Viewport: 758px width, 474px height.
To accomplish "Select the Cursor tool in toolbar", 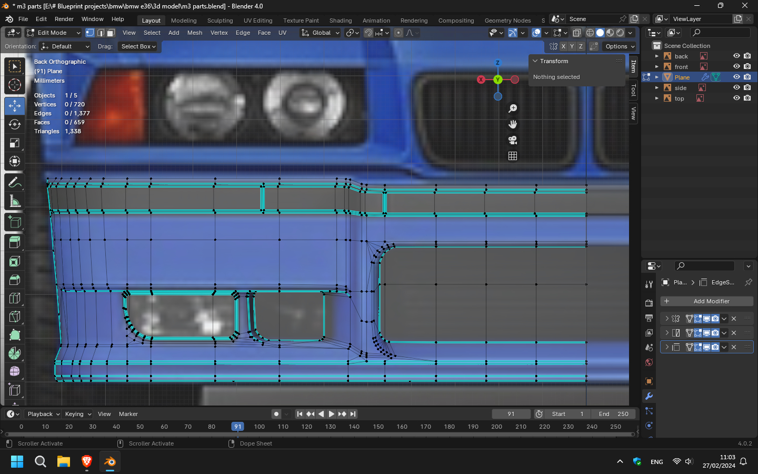I will pos(15,85).
